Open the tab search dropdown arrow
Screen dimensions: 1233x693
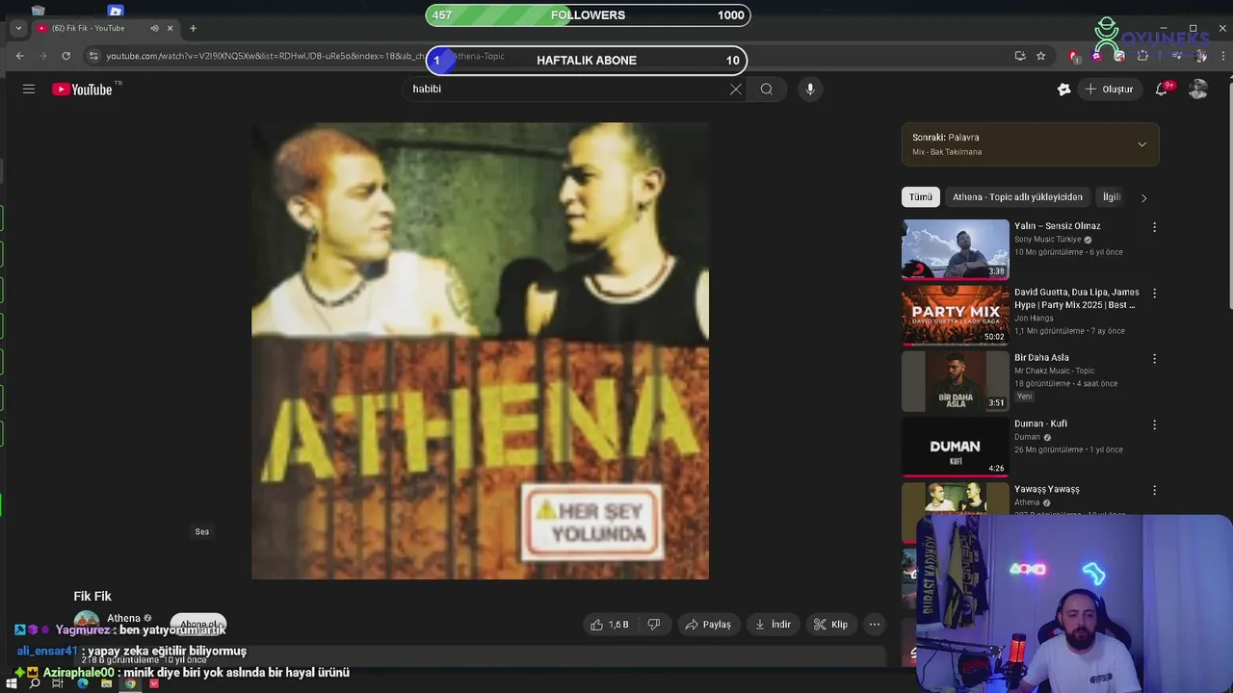click(x=18, y=28)
